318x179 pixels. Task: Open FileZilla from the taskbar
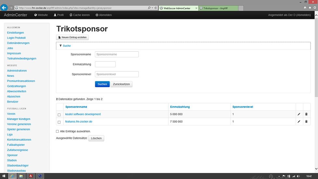[31, 176]
